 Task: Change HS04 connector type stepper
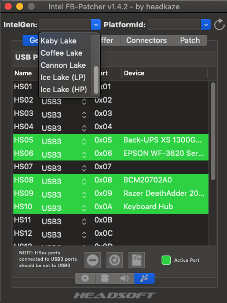click(84, 128)
